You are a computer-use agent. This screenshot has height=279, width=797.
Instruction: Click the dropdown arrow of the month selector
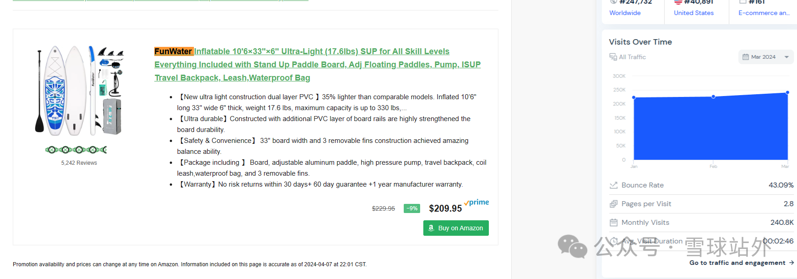pyautogui.click(x=787, y=57)
